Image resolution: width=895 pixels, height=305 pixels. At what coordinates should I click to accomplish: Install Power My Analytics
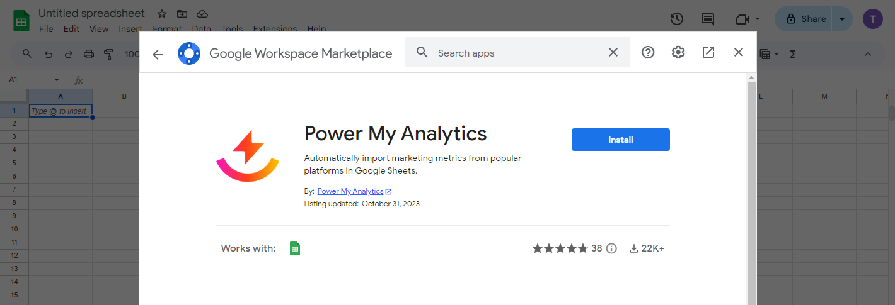620,140
